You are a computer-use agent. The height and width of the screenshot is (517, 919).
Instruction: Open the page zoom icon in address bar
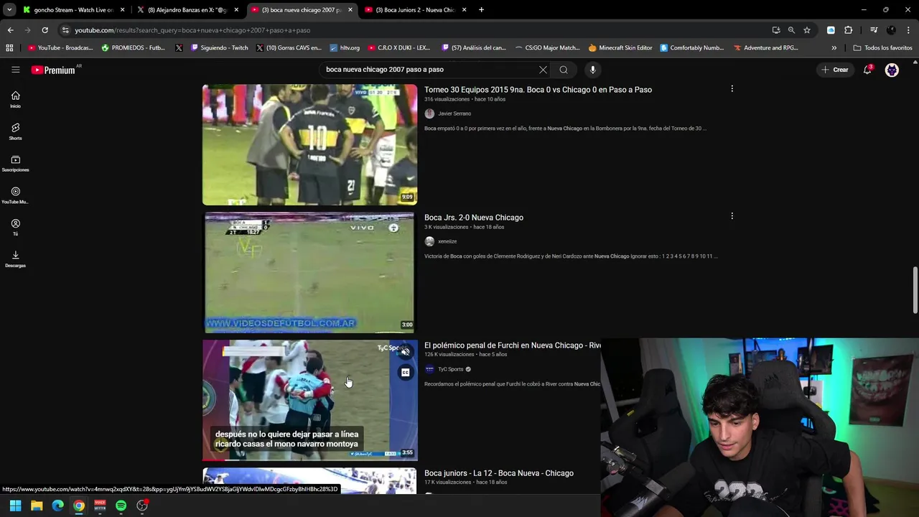click(x=791, y=30)
